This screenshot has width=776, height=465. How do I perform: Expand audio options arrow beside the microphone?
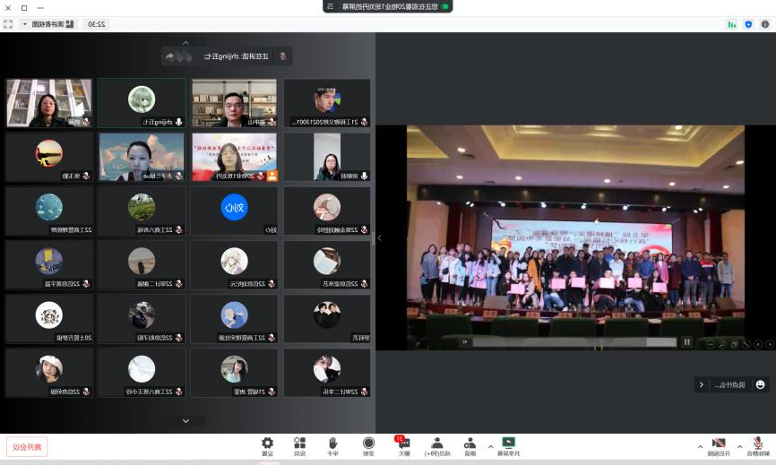(739, 447)
